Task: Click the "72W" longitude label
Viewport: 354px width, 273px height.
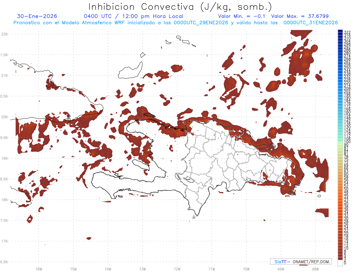Action: pos(177,269)
